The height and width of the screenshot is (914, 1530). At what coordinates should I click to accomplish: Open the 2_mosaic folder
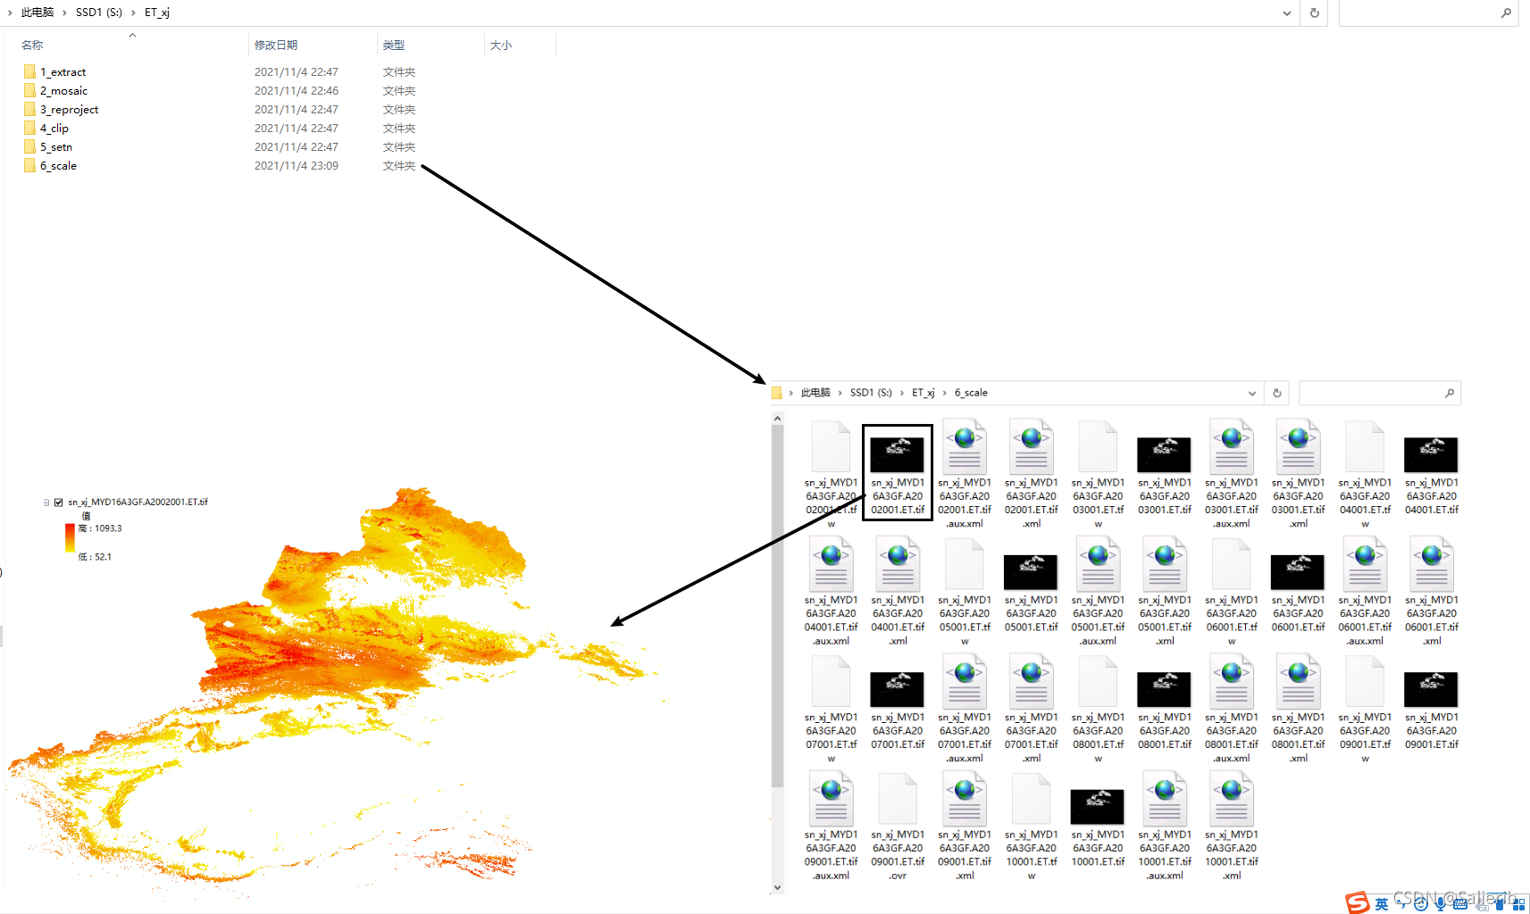tap(56, 90)
